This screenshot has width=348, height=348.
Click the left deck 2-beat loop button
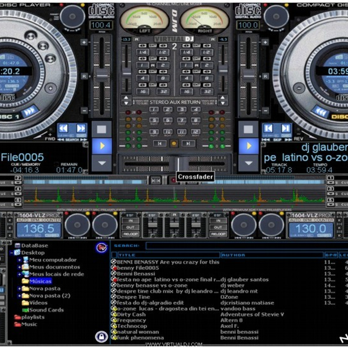pyautogui.click(x=163, y=65)
